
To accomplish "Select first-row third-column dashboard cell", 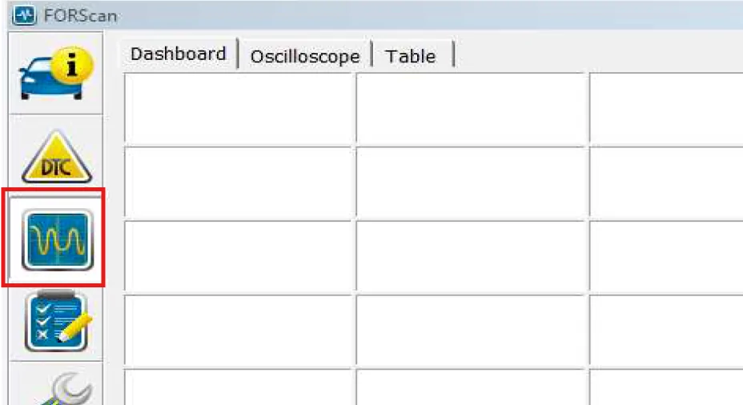I will pos(666,108).
